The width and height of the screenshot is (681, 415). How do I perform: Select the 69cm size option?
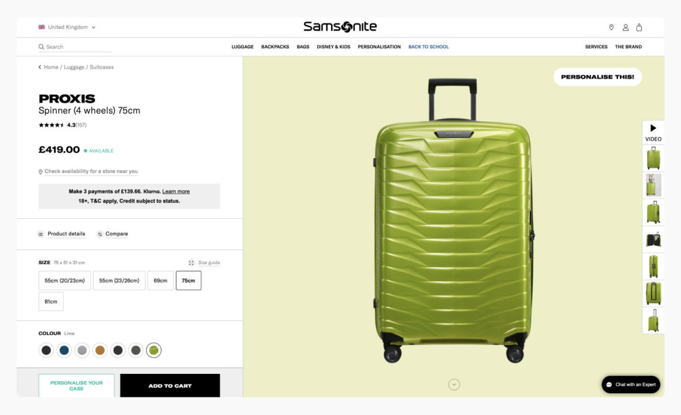coord(160,280)
